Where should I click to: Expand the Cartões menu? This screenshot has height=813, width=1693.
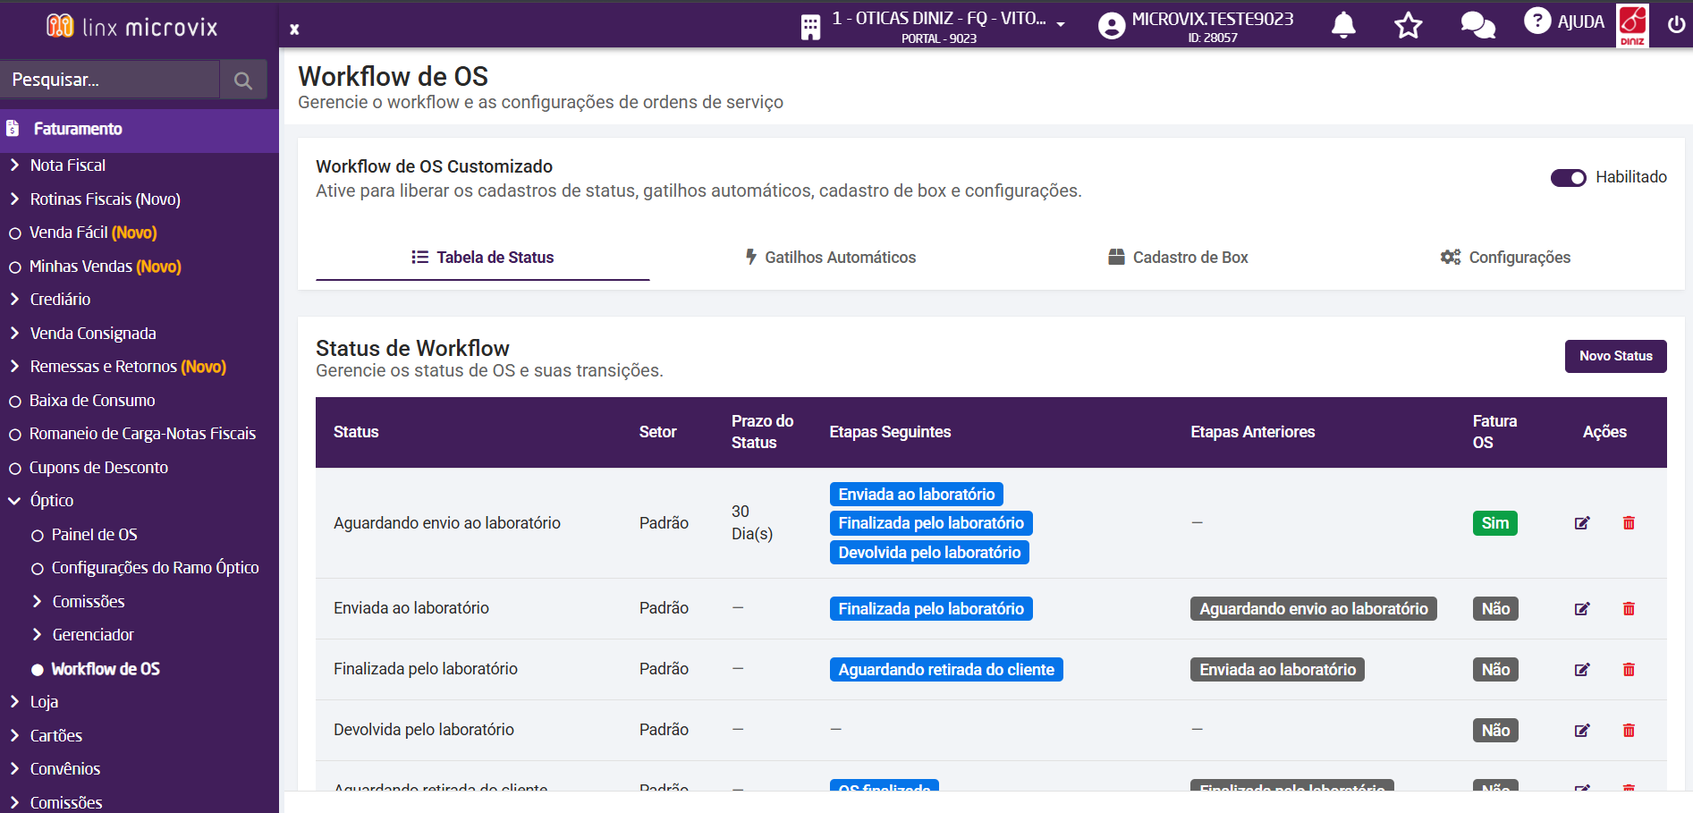pyautogui.click(x=14, y=735)
